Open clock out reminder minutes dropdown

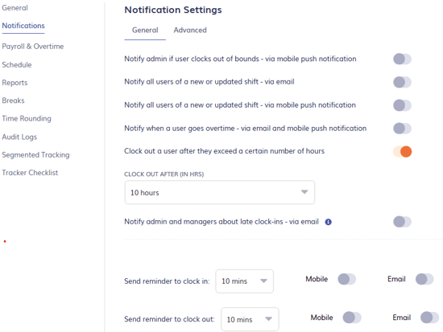(x=250, y=319)
